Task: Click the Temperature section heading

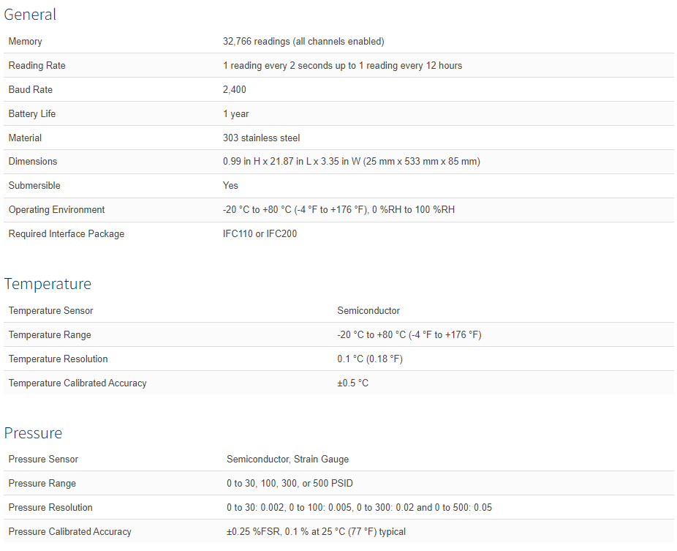Action: (x=48, y=284)
